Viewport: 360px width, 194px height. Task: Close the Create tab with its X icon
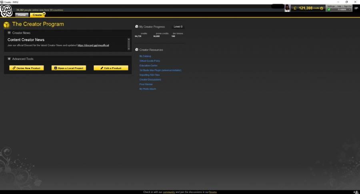point(44,14)
